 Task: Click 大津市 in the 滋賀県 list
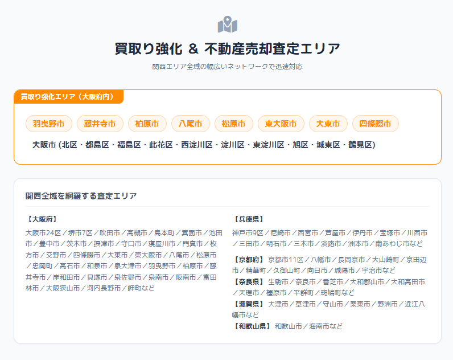click(278, 304)
